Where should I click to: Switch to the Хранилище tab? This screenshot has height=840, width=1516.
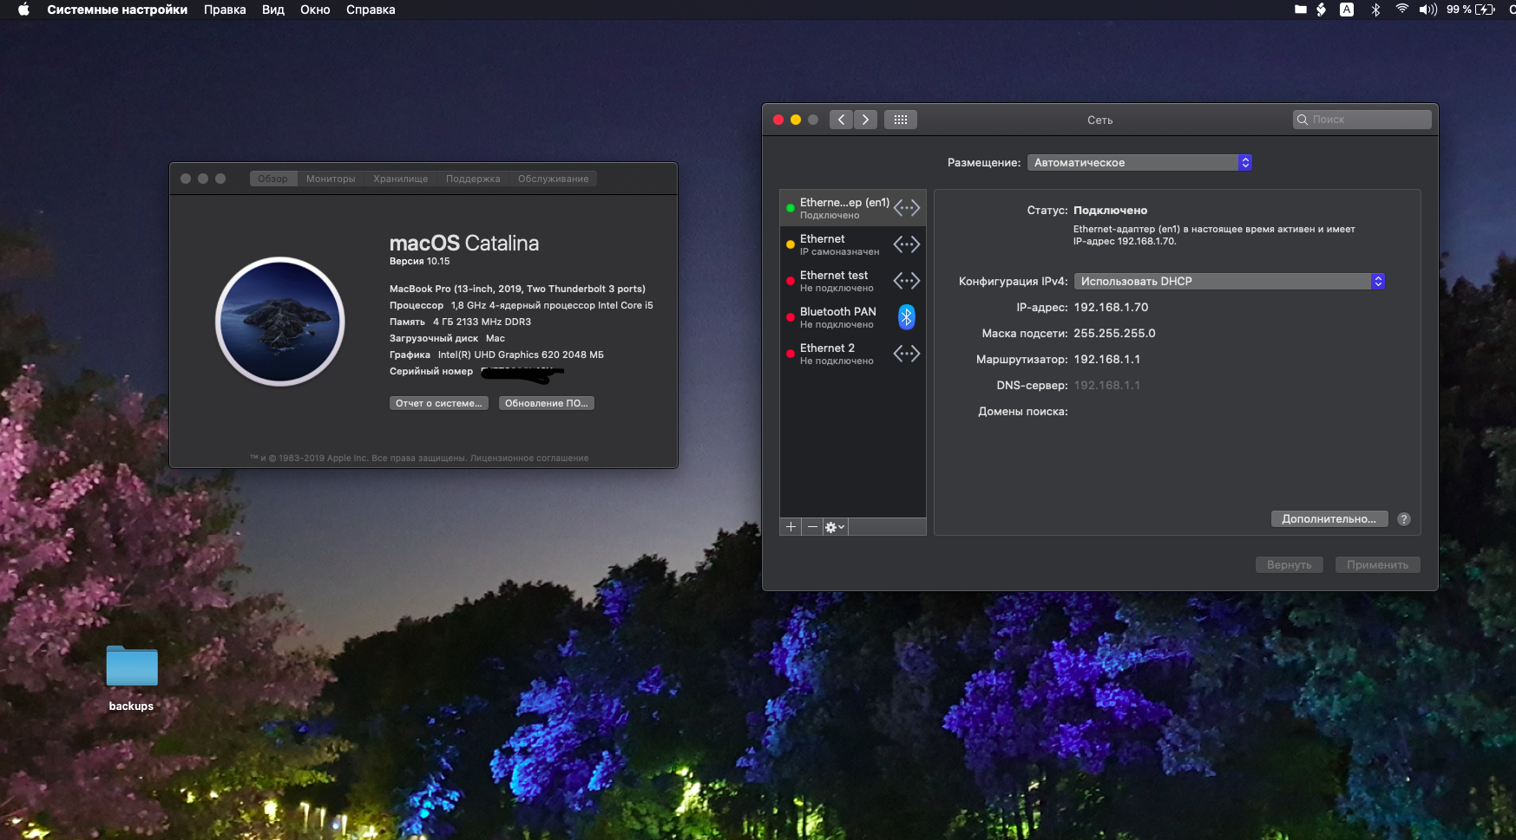click(x=401, y=179)
